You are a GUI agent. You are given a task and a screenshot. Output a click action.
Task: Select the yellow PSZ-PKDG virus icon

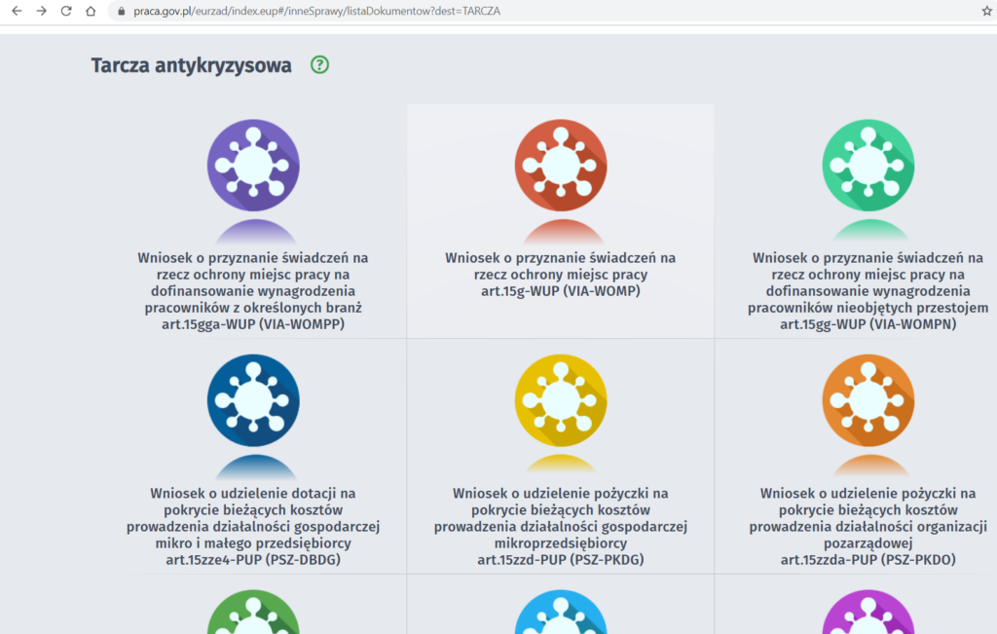tap(561, 400)
